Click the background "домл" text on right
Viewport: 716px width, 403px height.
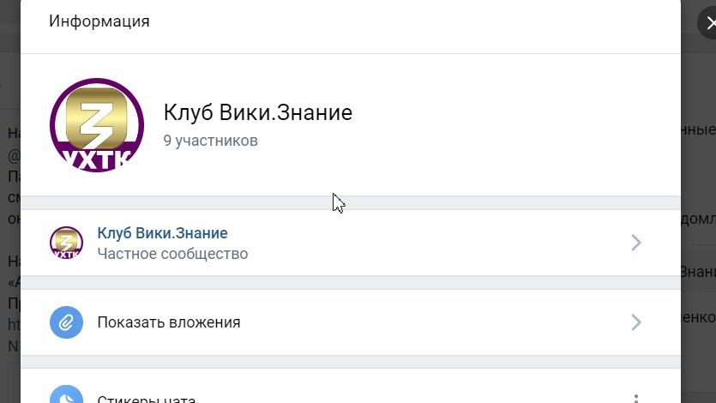coord(696,220)
